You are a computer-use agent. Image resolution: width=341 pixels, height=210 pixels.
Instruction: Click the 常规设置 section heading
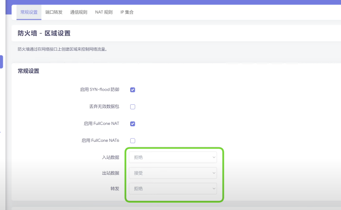[28, 71]
